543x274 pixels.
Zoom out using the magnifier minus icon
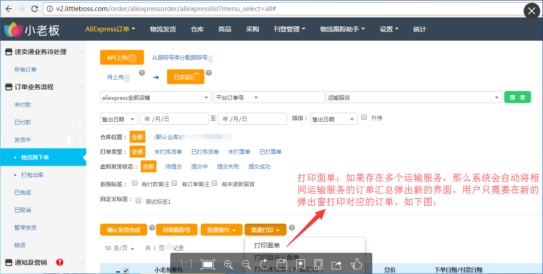click(246, 265)
